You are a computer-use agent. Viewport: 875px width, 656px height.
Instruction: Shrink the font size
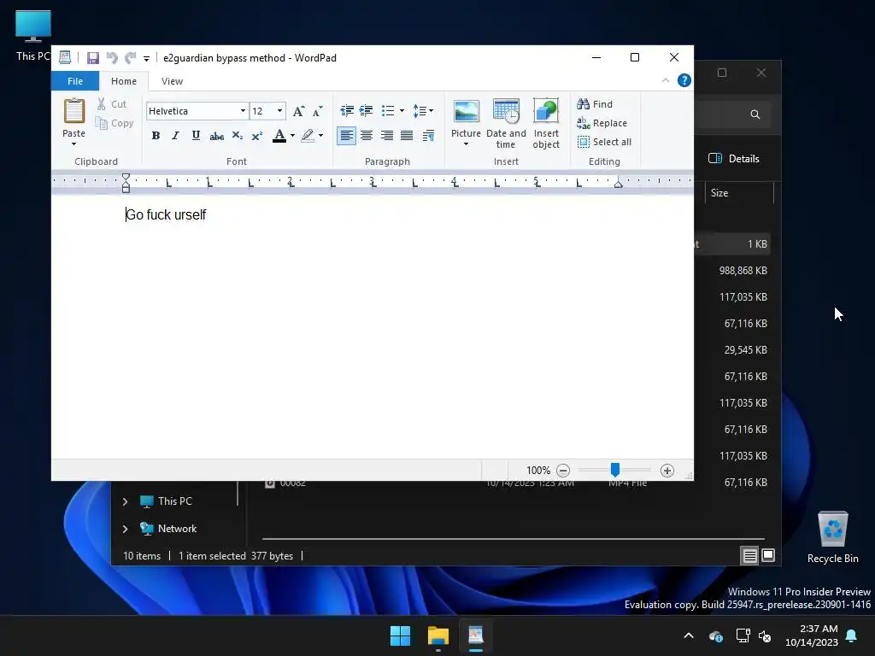[x=318, y=111]
